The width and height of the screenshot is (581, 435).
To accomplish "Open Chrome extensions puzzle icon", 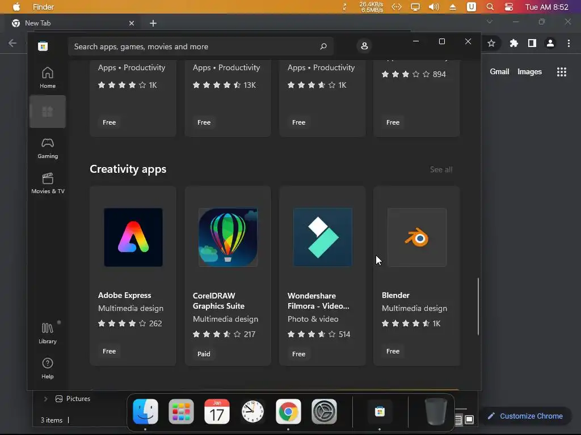I will (x=513, y=43).
